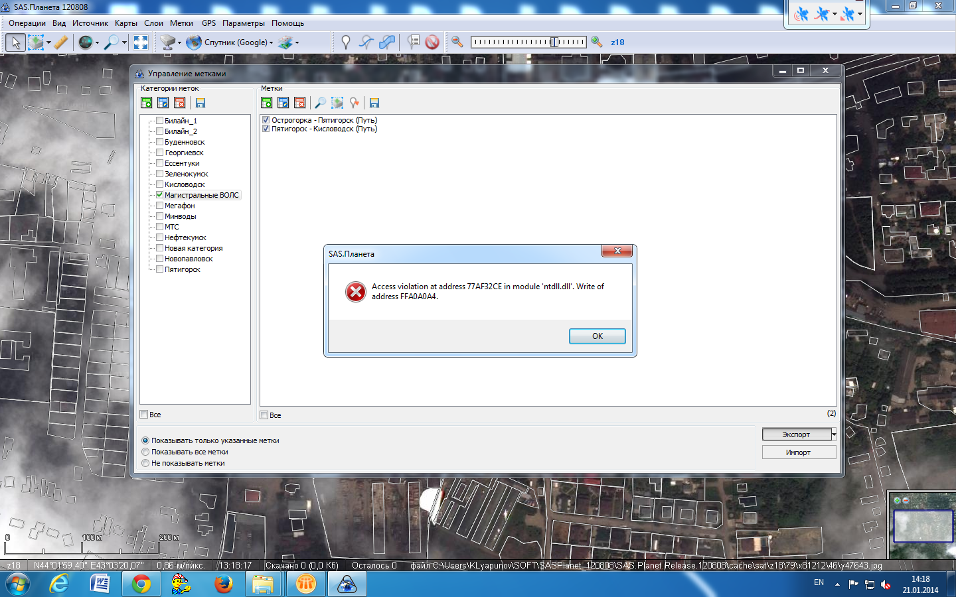Click the full screen map icon
956x597 pixels.
click(x=141, y=42)
